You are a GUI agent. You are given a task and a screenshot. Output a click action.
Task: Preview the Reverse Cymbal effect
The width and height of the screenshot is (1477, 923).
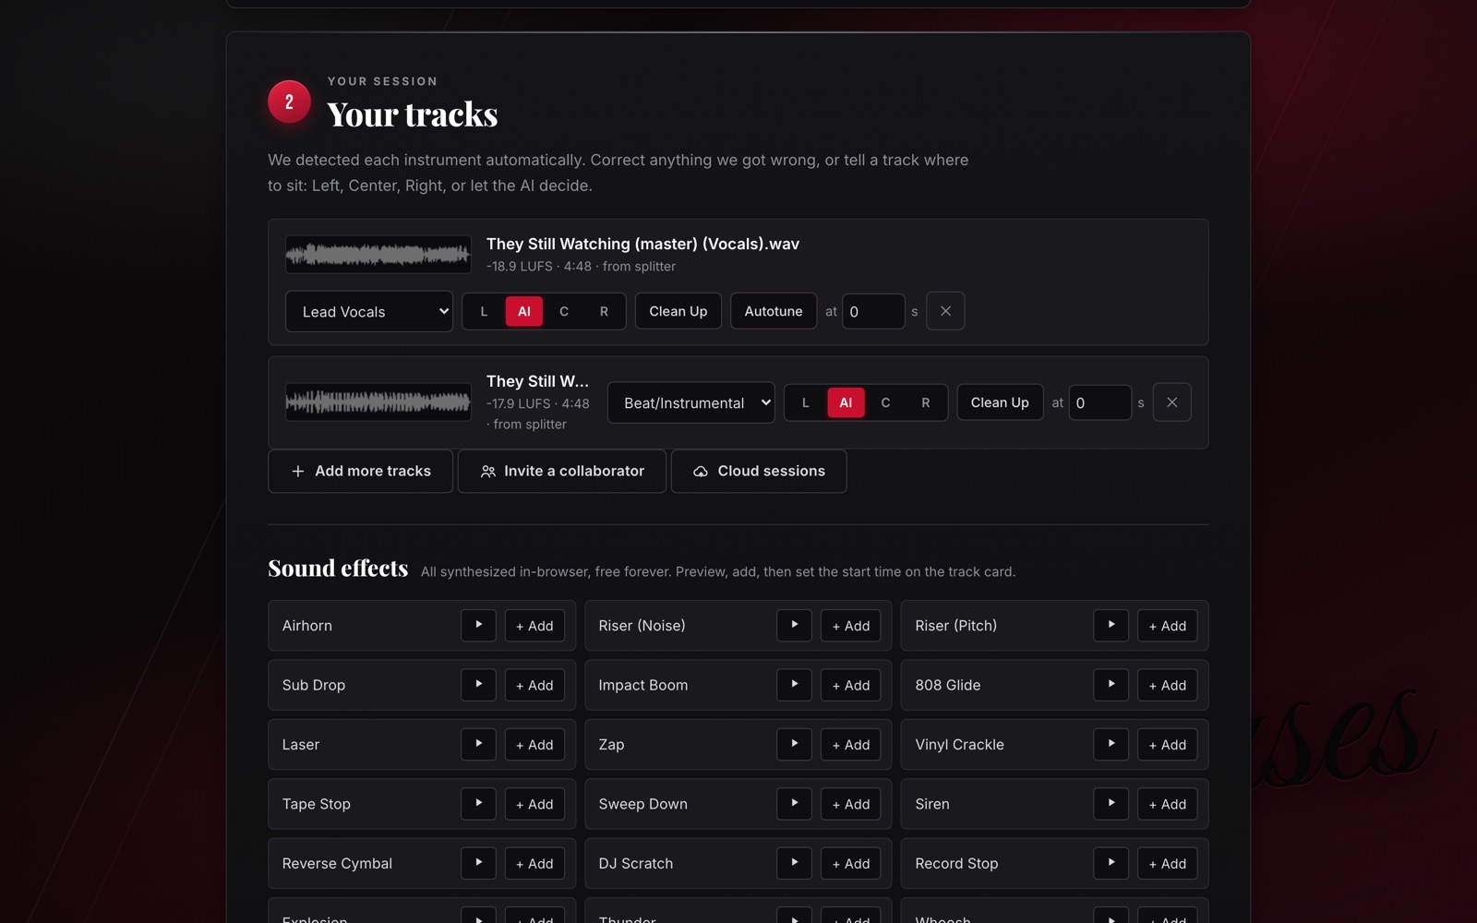click(x=478, y=863)
